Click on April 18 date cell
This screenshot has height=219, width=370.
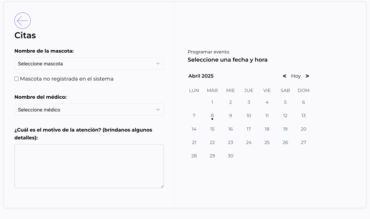click(267, 129)
